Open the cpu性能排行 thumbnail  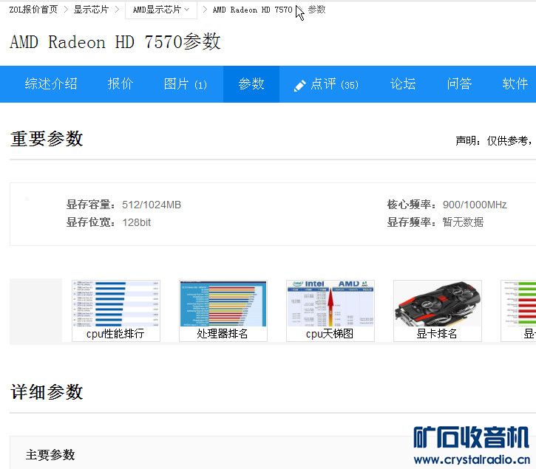[116, 310]
